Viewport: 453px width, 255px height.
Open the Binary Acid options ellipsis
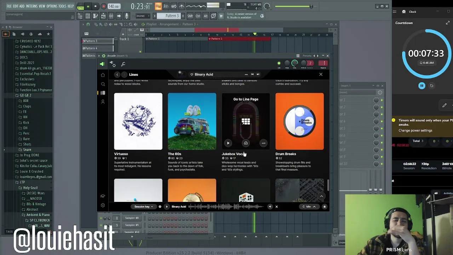tap(246, 74)
